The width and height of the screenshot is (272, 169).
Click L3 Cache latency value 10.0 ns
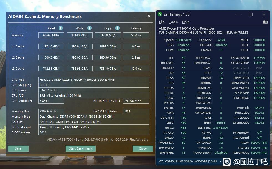pyautogui.click(x=136, y=69)
